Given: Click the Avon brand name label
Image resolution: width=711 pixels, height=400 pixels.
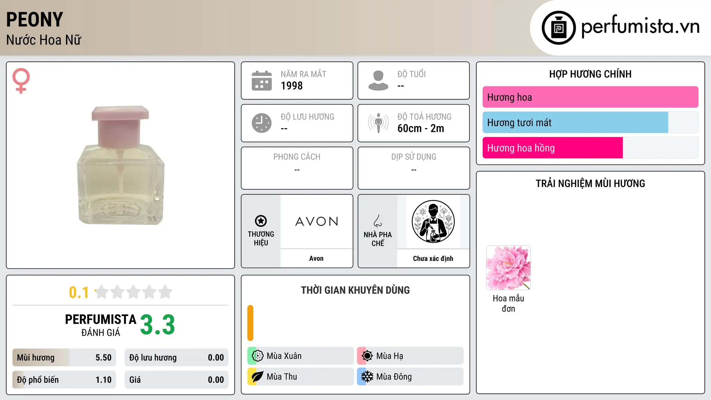Looking at the screenshot, I should [316, 258].
